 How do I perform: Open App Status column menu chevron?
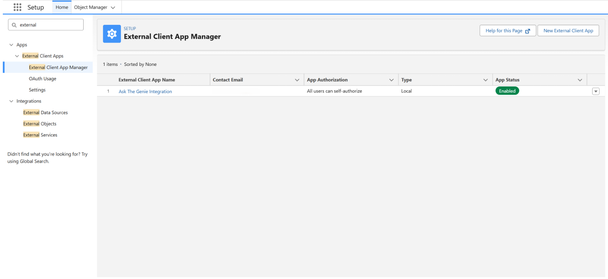point(580,80)
